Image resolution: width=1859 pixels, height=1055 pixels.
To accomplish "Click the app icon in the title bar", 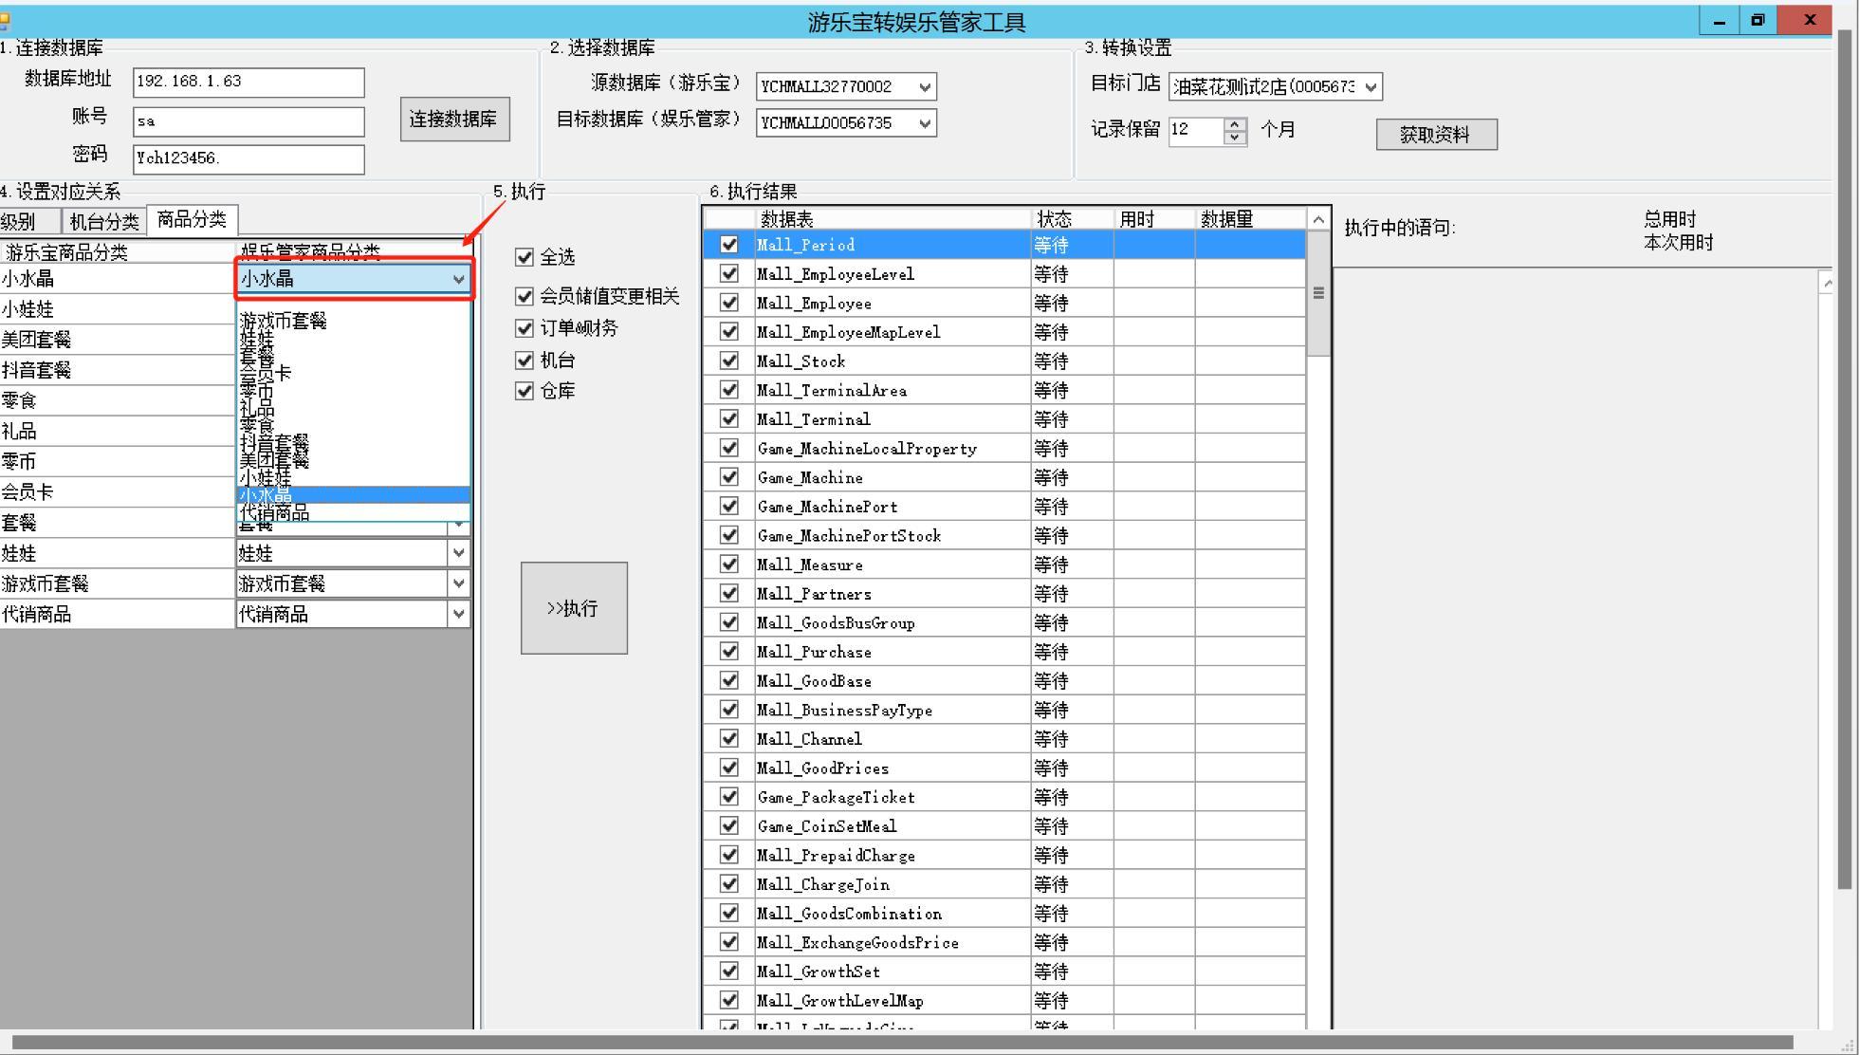I will [x=5, y=21].
